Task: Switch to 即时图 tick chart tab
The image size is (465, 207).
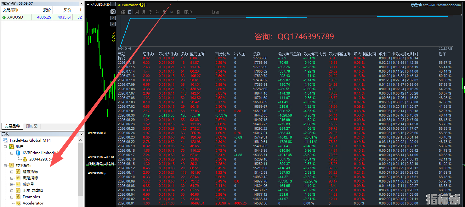Action: coord(32,126)
